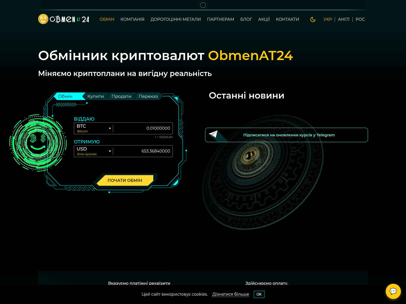The width and height of the screenshot is (406, 304).
Task: Click the 653.36840000 receive amount field
Action: (143, 151)
